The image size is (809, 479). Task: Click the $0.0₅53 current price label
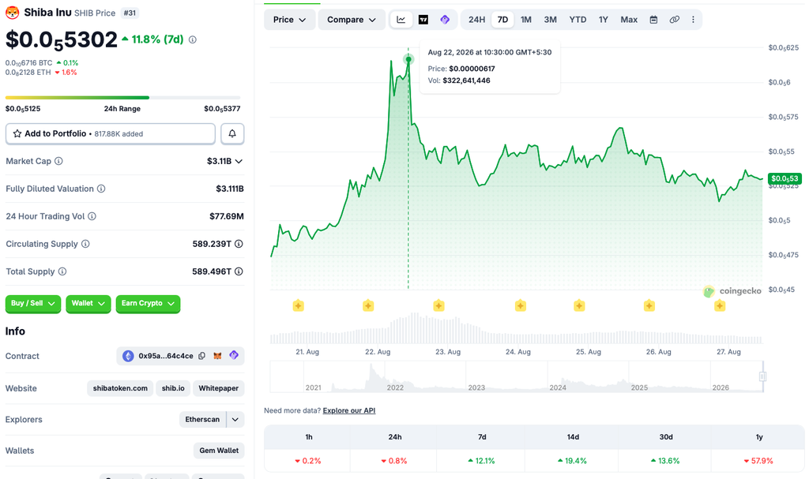(785, 178)
